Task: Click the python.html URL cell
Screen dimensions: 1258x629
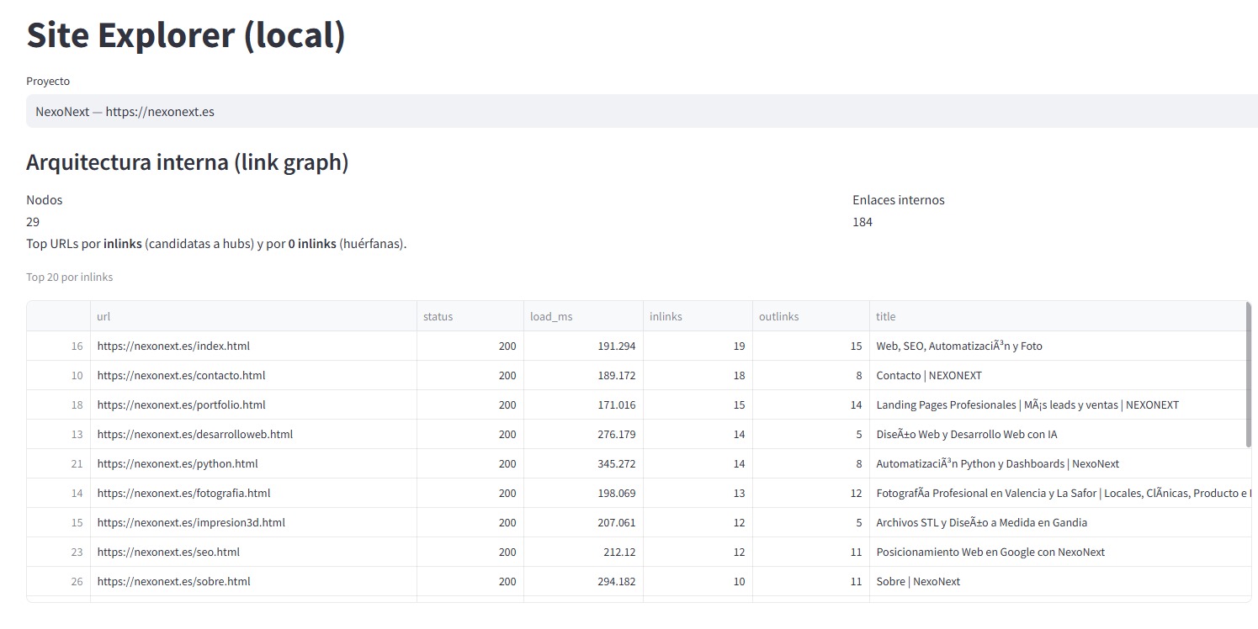Action: click(x=178, y=463)
